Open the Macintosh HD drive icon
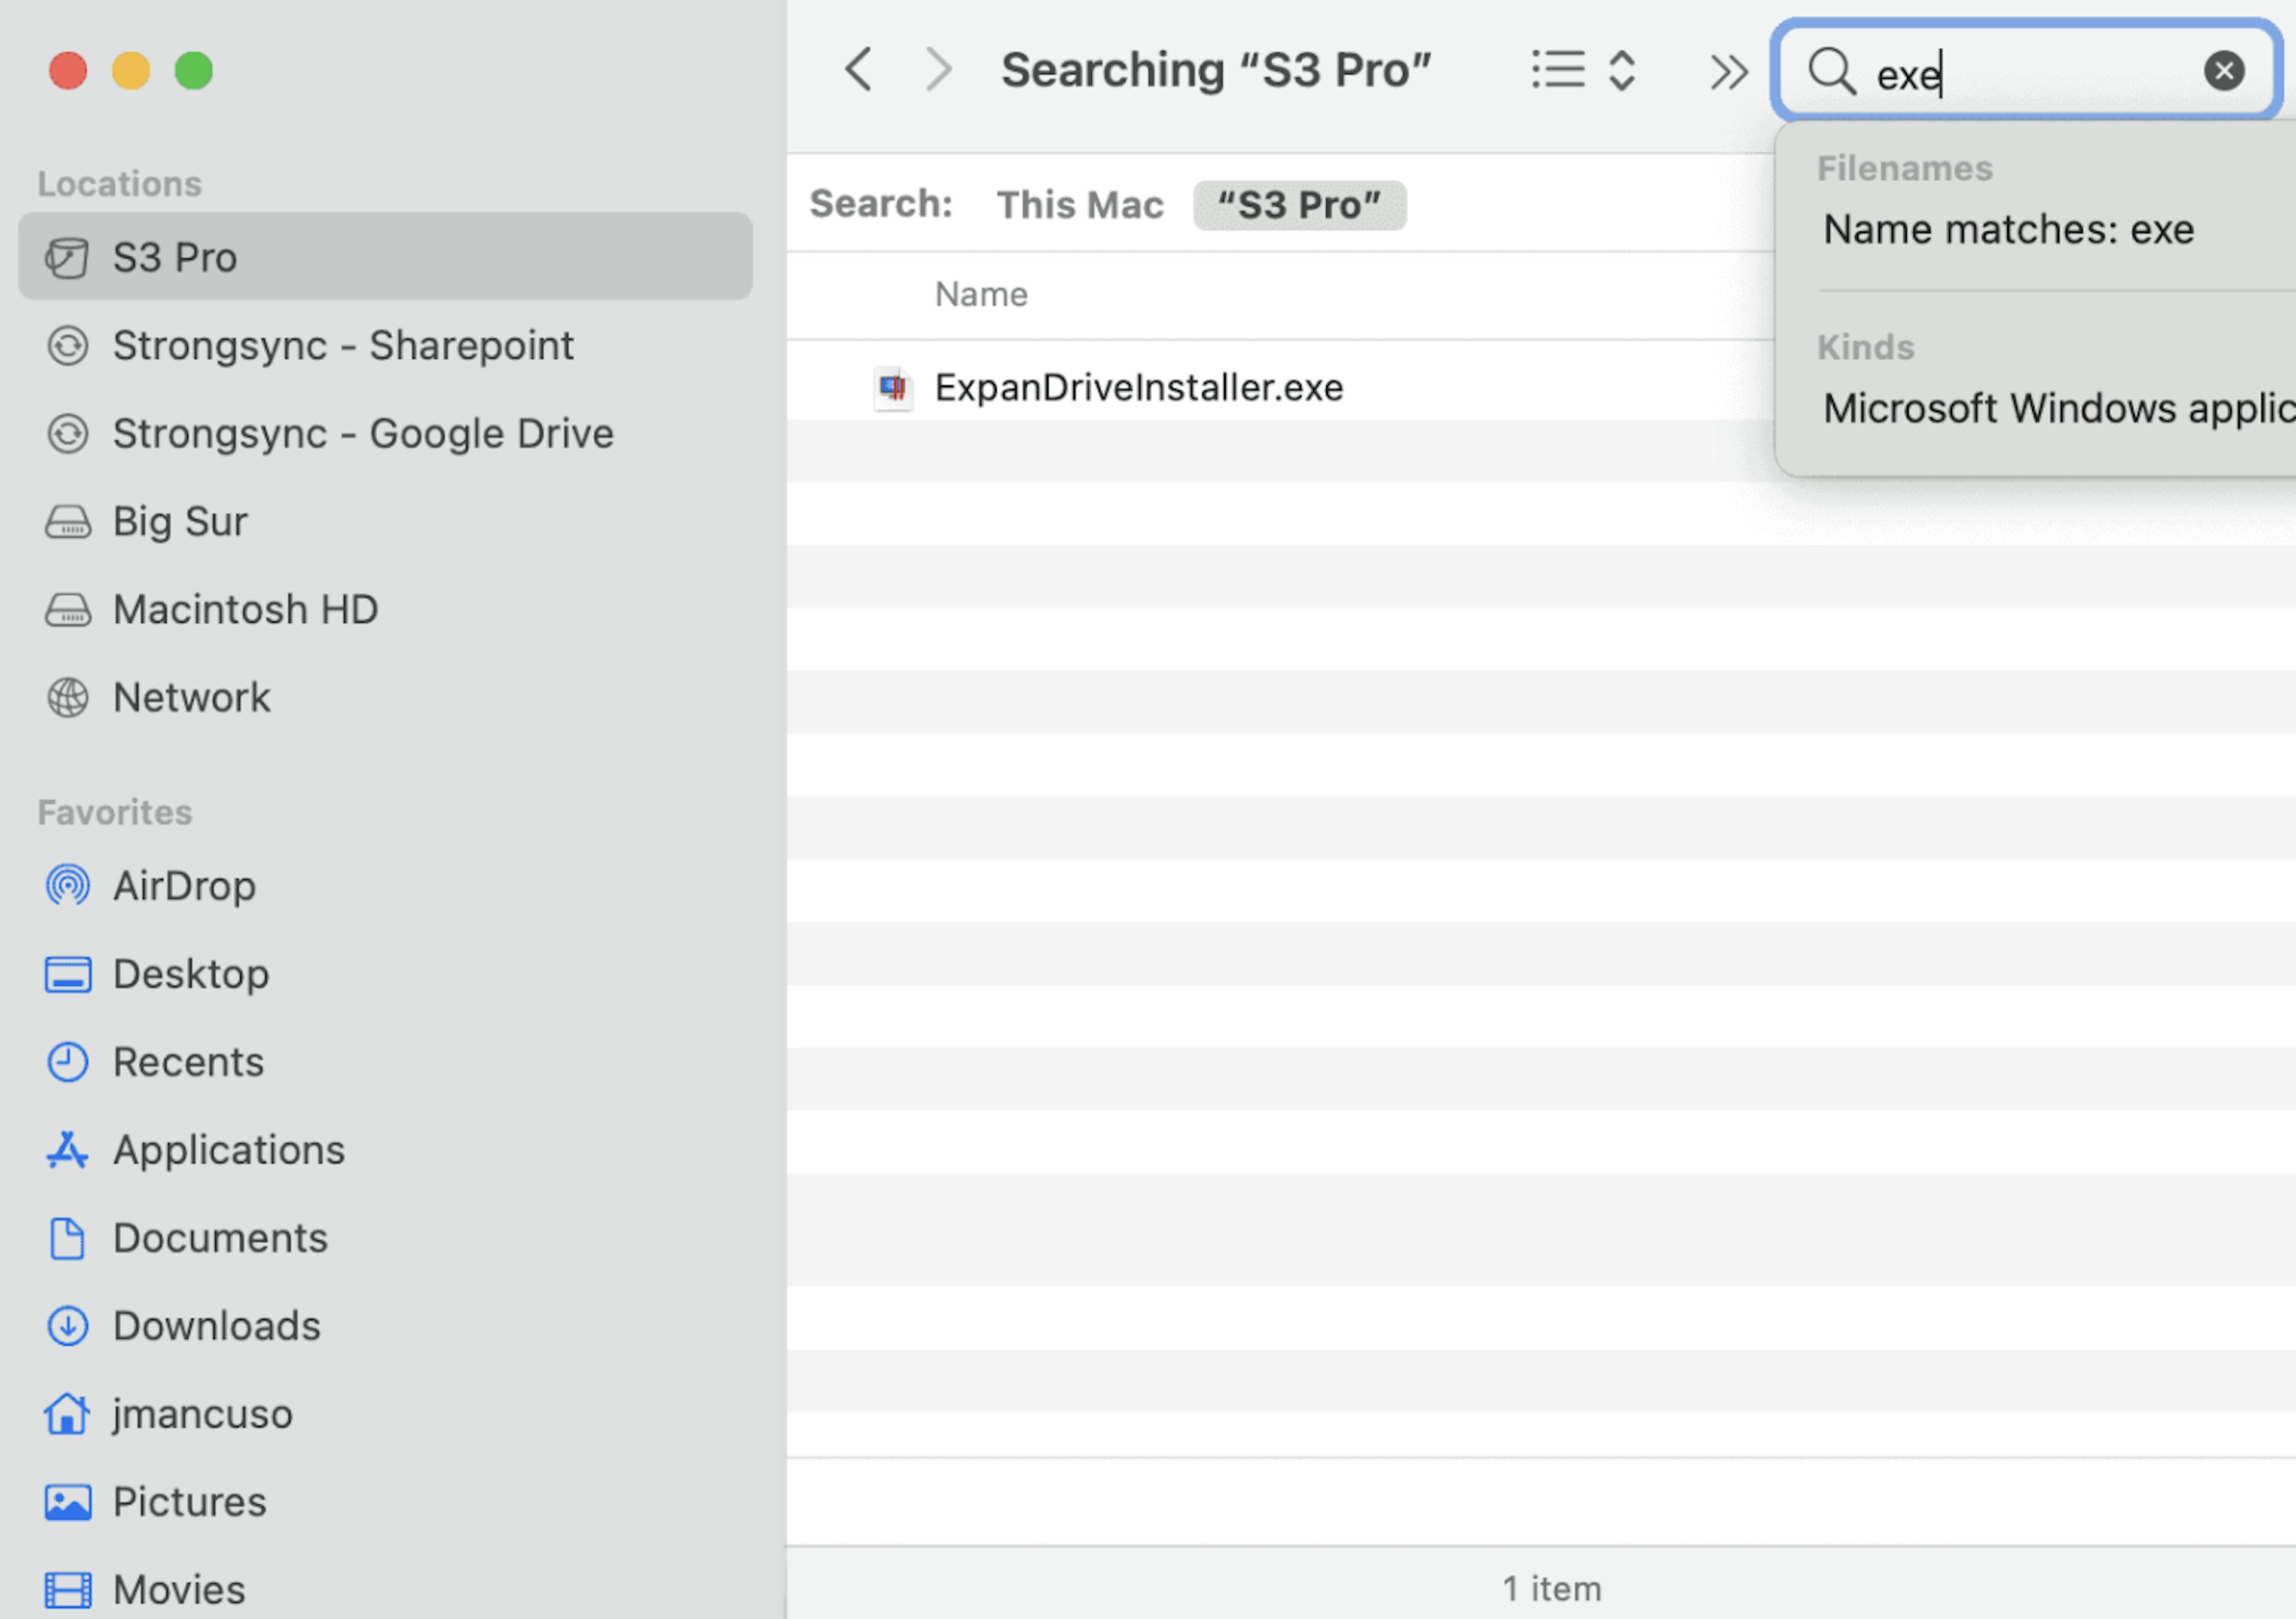The height and width of the screenshot is (1619, 2296). click(68, 610)
